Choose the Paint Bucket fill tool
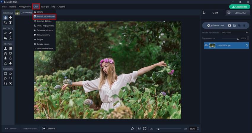This screenshot has height=133, width=252. pyautogui.click(x=5, y=38)
